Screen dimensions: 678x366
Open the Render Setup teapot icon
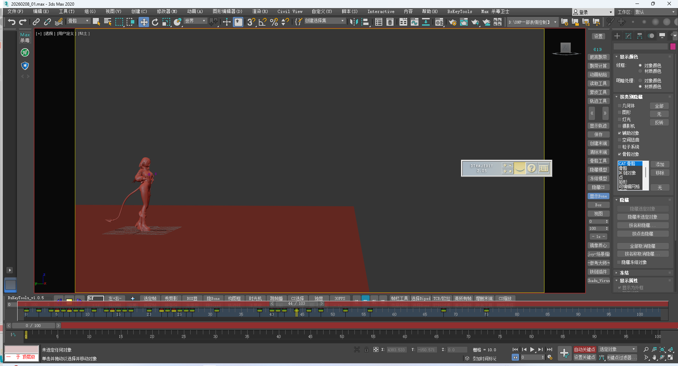point(453,22)
